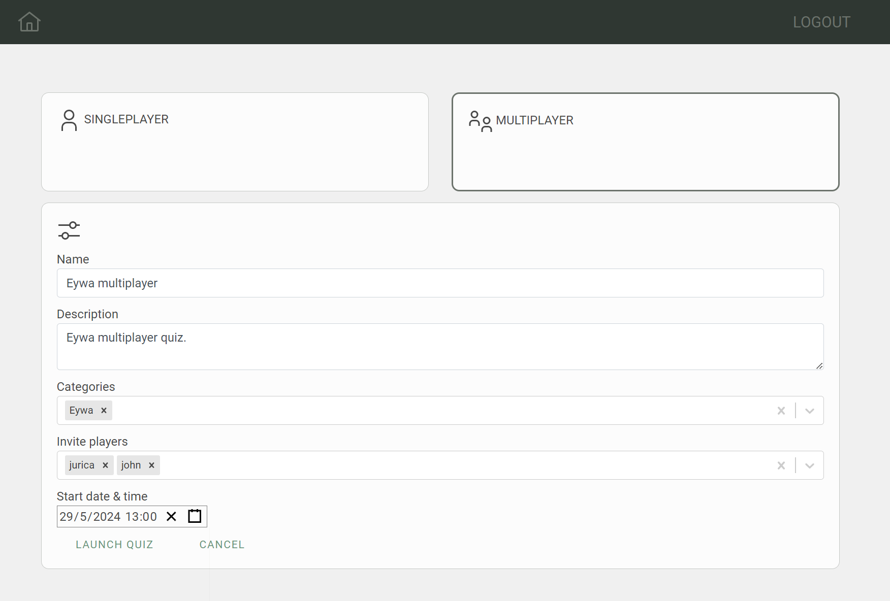Expand the Invite players dropdown
Viewport: 890px width, 601px height.
click(809, 465)
